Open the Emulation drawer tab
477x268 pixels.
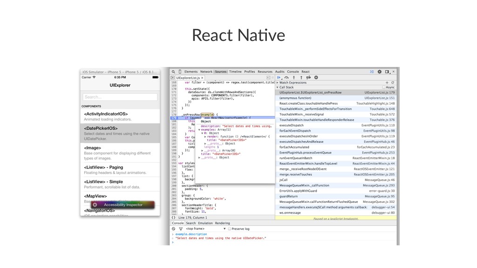click(205, 223)
